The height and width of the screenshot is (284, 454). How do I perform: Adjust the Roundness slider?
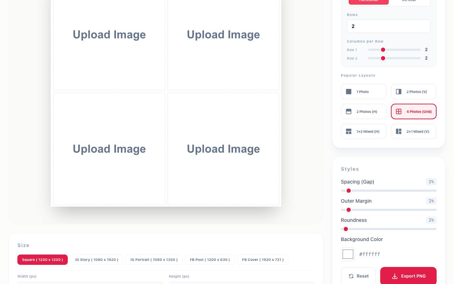[x=389, y=229]
